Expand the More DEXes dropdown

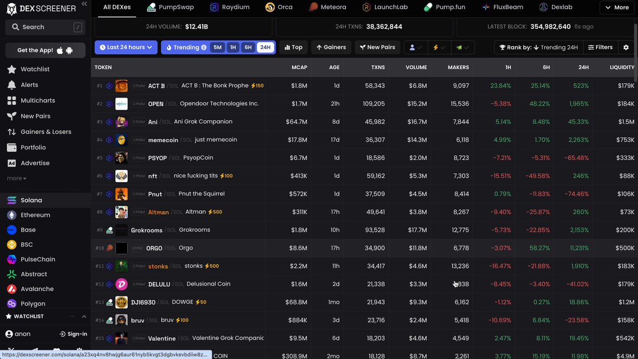click(x=617, y=7)
